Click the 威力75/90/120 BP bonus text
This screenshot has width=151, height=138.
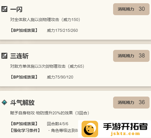point(60,77)
